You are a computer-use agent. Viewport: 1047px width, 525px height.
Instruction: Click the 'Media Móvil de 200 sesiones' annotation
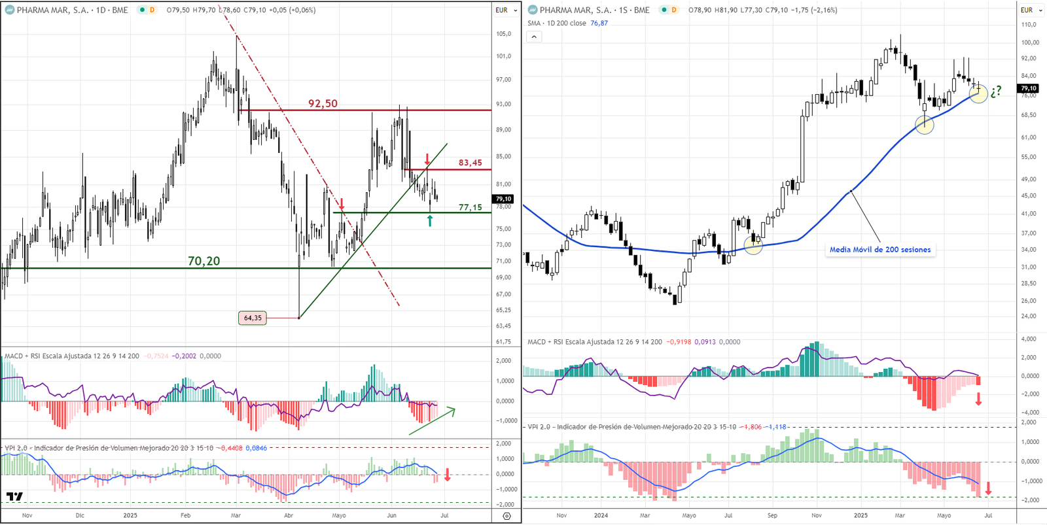880,250
